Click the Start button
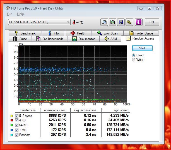The image size is (171, 150). click(x=142, y=48)
